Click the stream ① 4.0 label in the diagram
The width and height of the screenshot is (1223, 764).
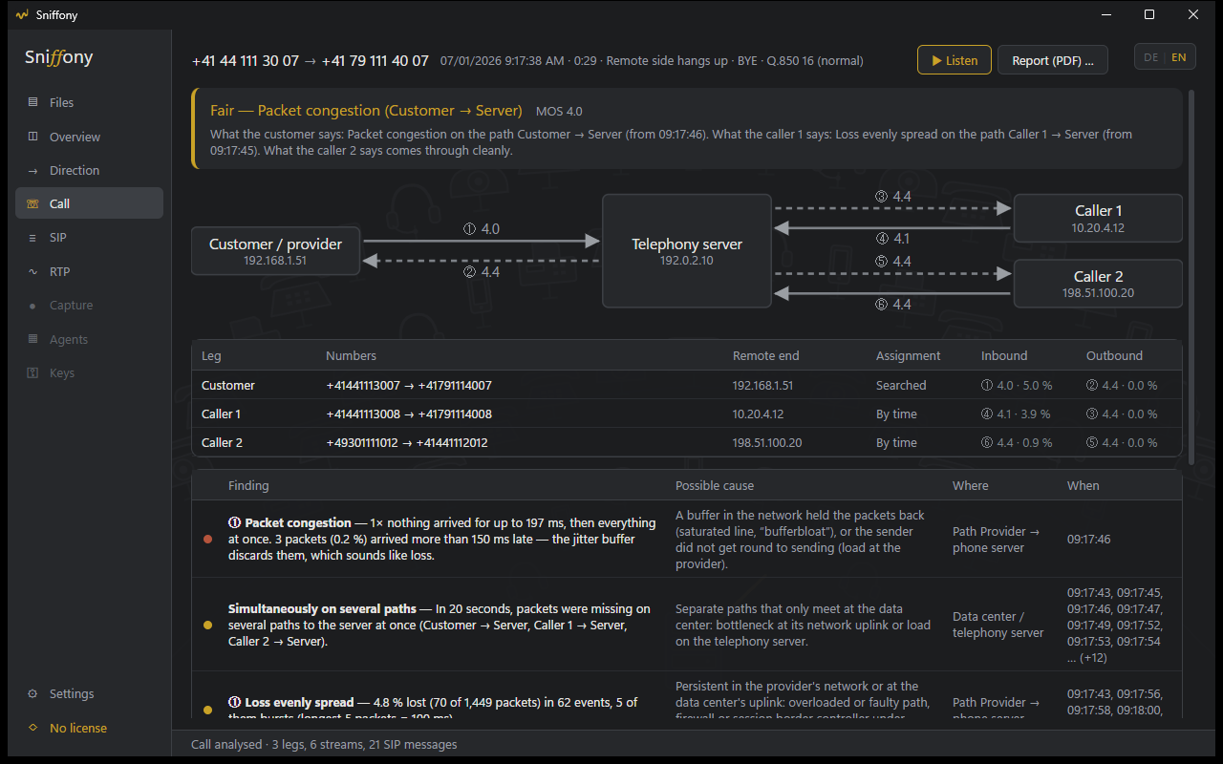click(481, 229)
